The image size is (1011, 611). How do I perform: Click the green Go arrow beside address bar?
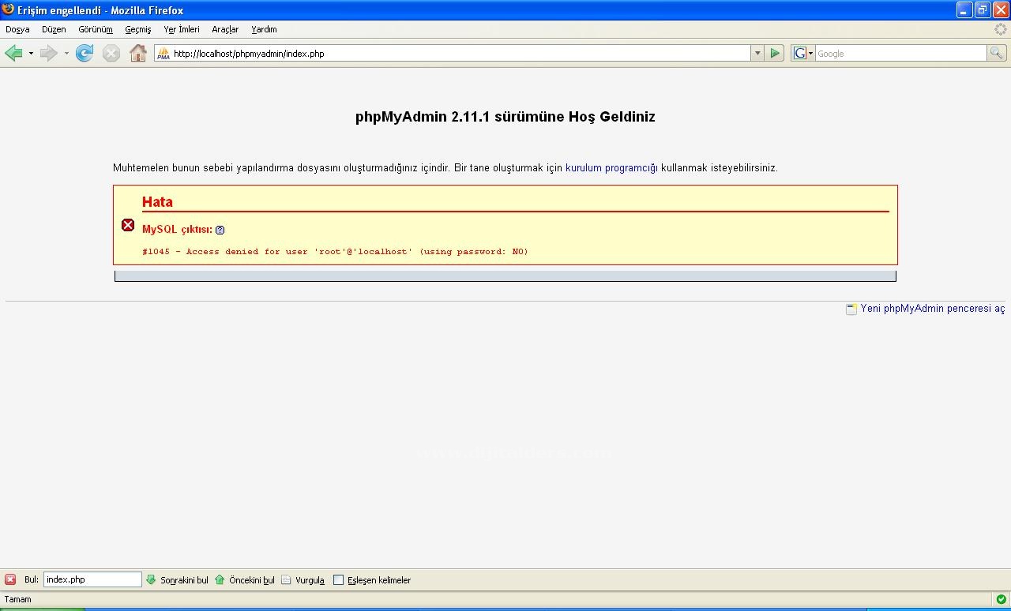coord(774,53)
